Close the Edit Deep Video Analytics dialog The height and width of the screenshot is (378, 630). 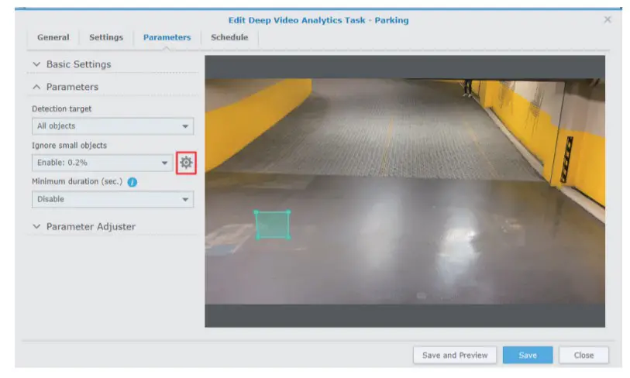pyautogui.click(x=608, y=19)
